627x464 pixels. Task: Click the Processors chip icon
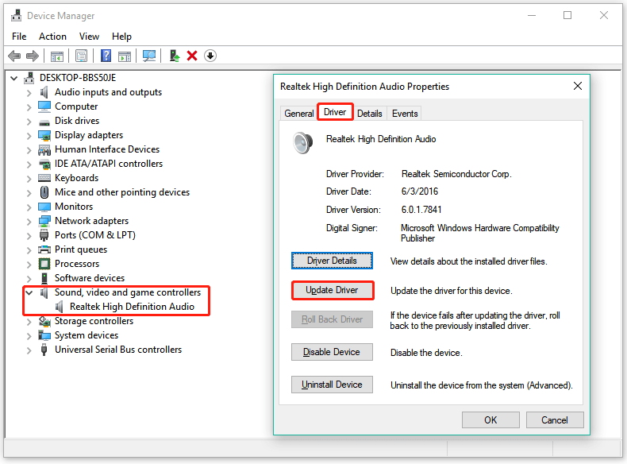pos(44,264)
